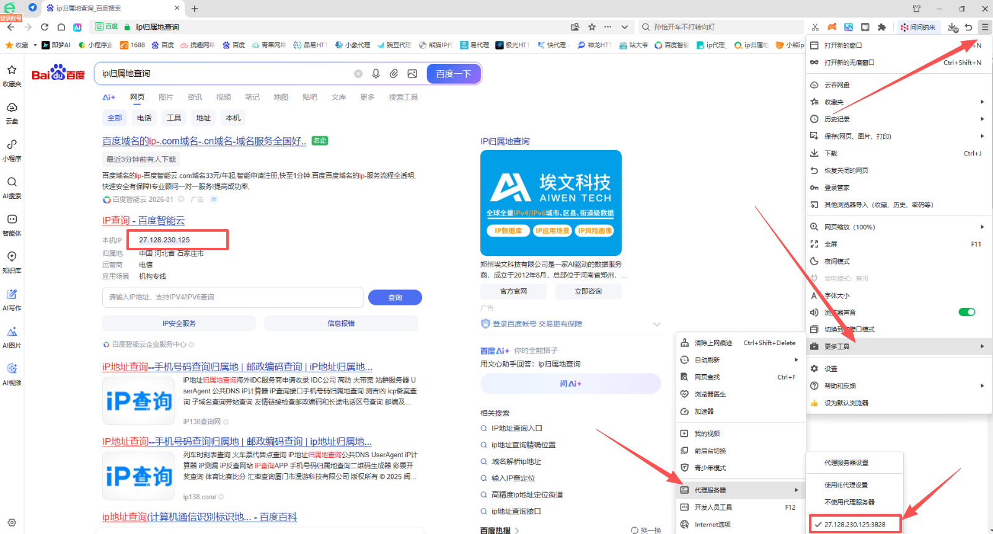
Task: Select 打开新的无痕窗口 menu entry
Action: pos(898,63)
